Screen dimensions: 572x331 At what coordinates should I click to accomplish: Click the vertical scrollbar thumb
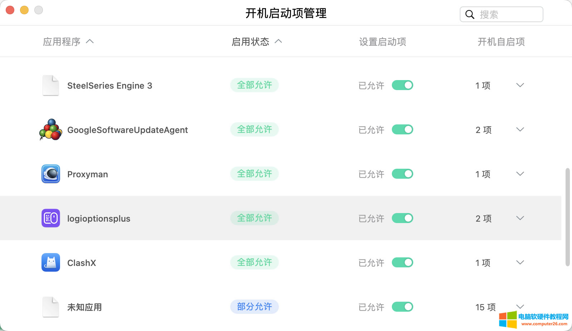(567, 217)
